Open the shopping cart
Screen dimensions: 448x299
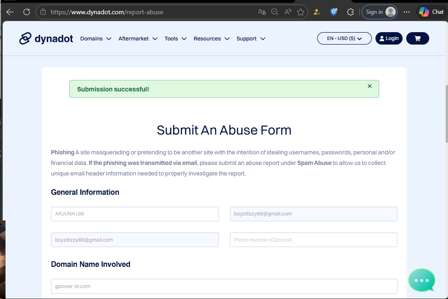pos(417,38)
